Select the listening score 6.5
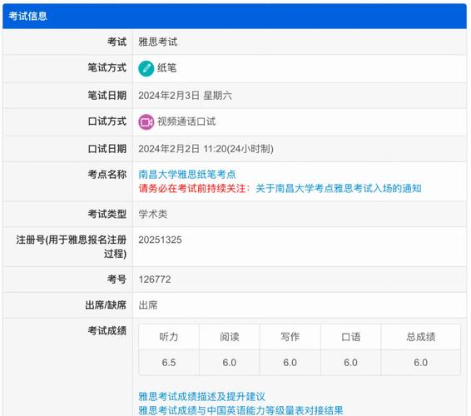Image resolution: width=471 pixels, height=416 pixels. click(169, 363)
